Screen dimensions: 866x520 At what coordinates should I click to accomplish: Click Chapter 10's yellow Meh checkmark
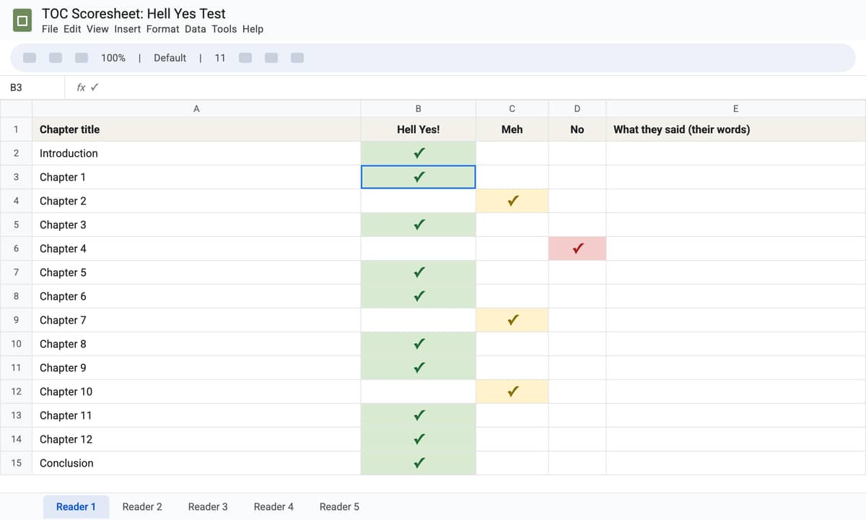[512, 391]
